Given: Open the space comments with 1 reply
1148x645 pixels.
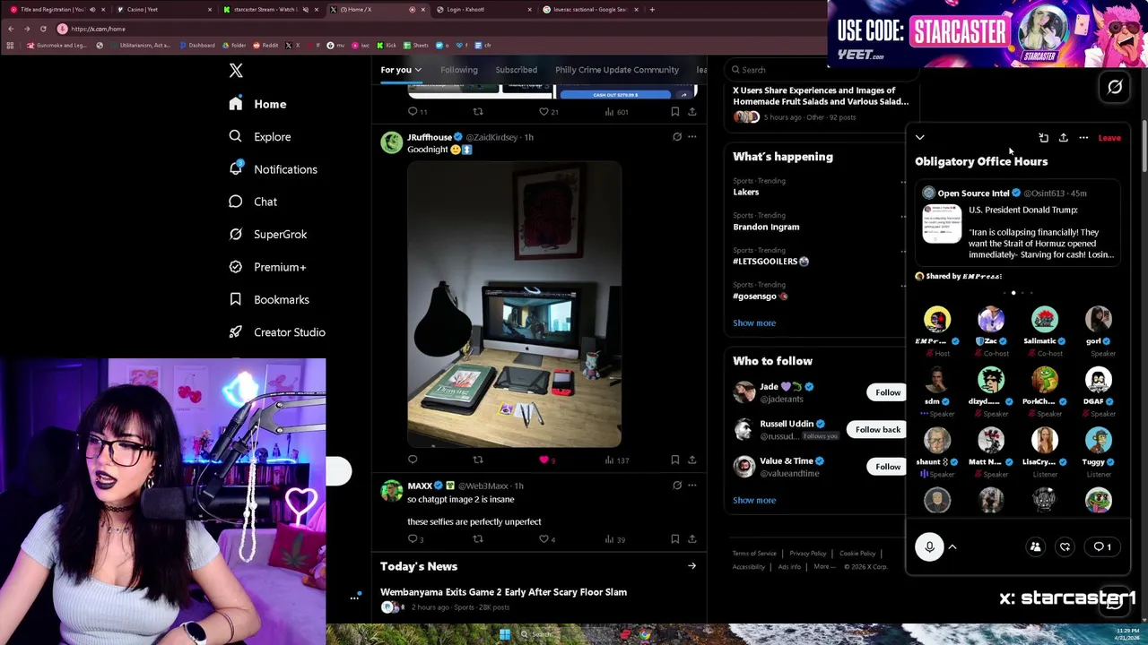Looking at the screenshot, I should tap(1102, 546).
